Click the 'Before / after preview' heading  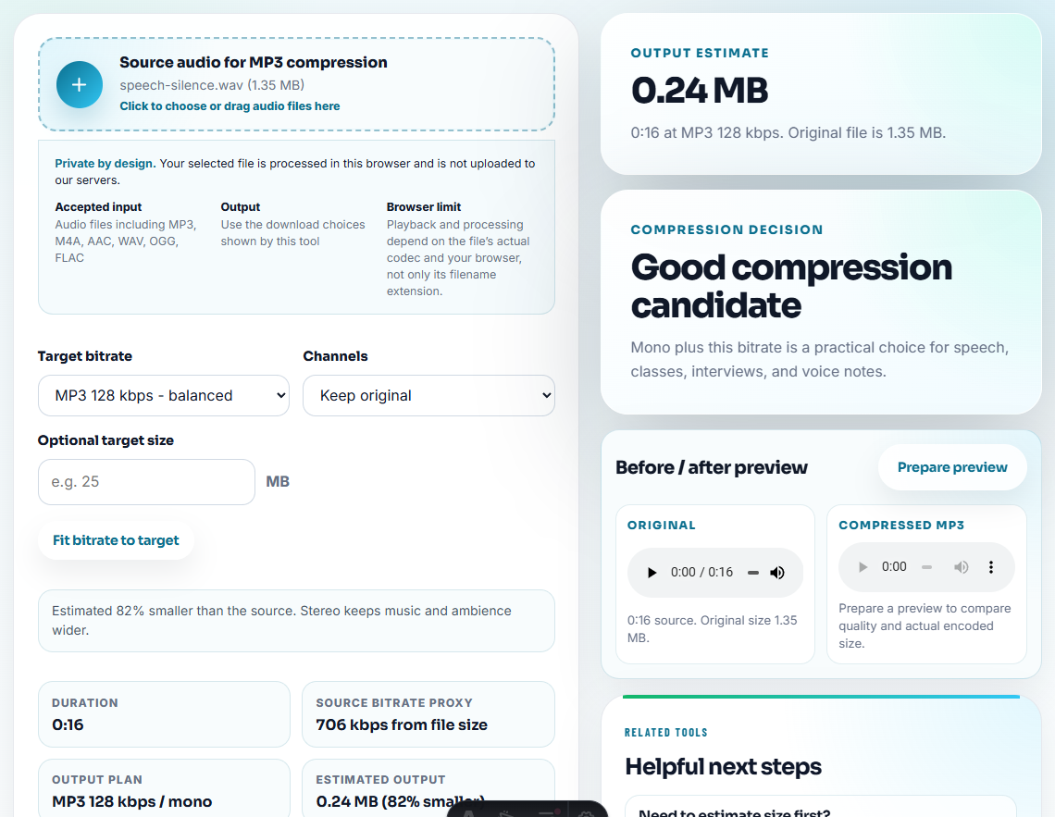[711, 467]
